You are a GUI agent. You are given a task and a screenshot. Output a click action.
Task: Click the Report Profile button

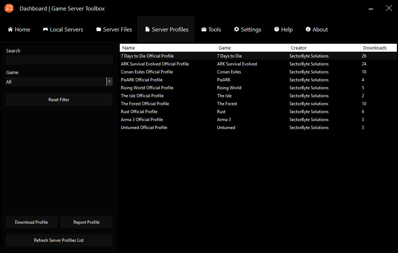click(86, 222)
